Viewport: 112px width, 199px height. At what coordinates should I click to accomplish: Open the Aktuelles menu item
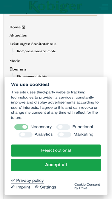coord(18,36)
